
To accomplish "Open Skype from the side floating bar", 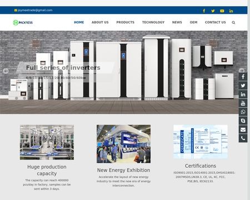I will (x=243, y=121).
